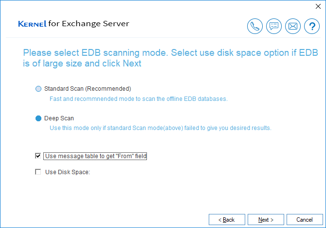Click the phone call support icon
326x228 pixels.
[x=254, y=26]
